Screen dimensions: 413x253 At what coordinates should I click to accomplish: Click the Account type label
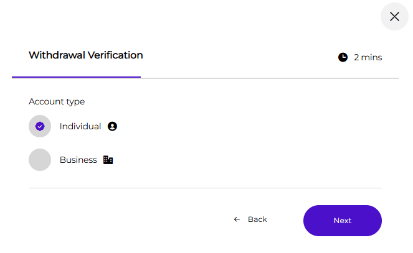pos(57,101)
